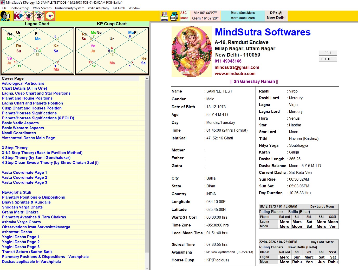Viewport: 358px width, 270px height.
Task: Open Ashtaka Varga Charts
Action: coord(21,222)
